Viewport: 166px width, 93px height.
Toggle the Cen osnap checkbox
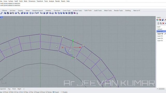[15, 92]
